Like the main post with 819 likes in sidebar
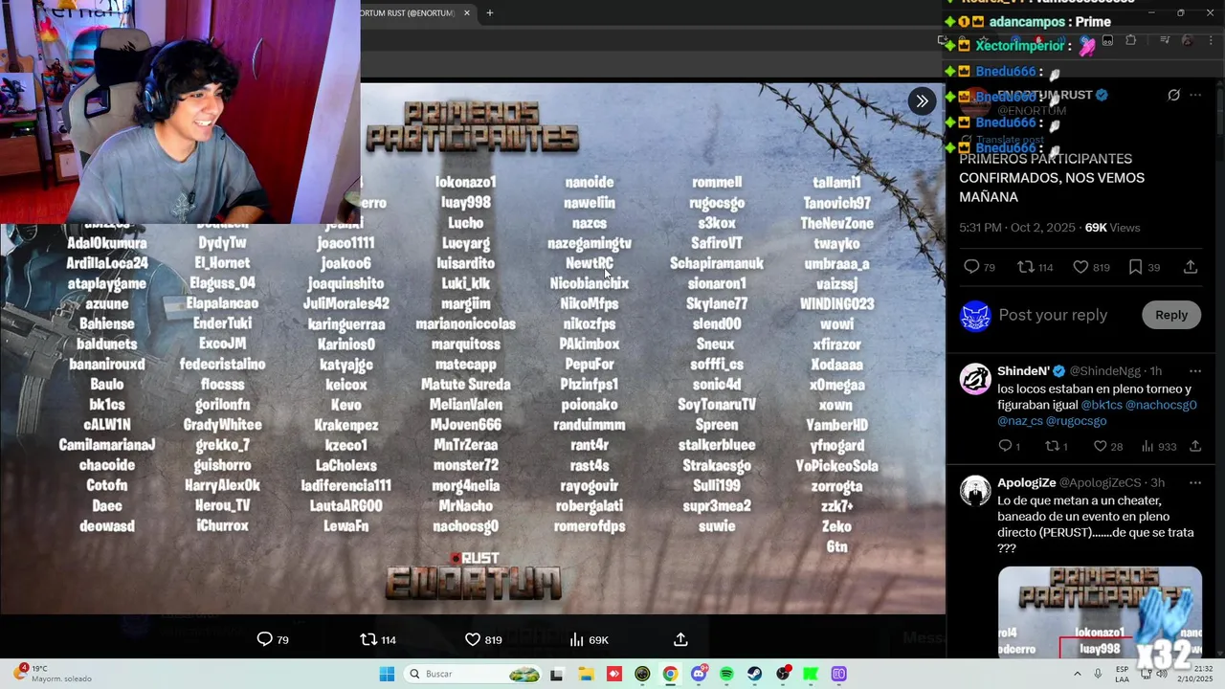 (1080, 267)
